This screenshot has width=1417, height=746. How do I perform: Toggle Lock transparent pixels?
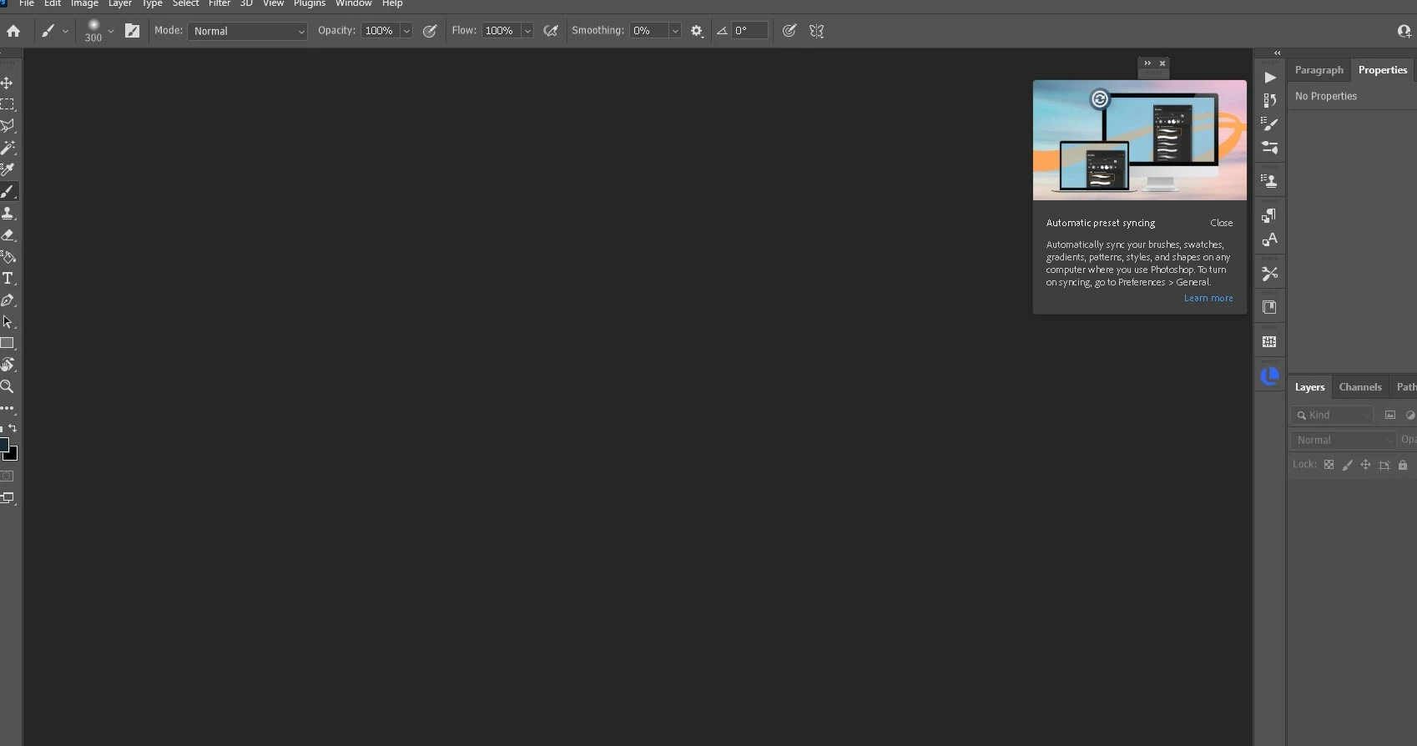point(1329,465)
